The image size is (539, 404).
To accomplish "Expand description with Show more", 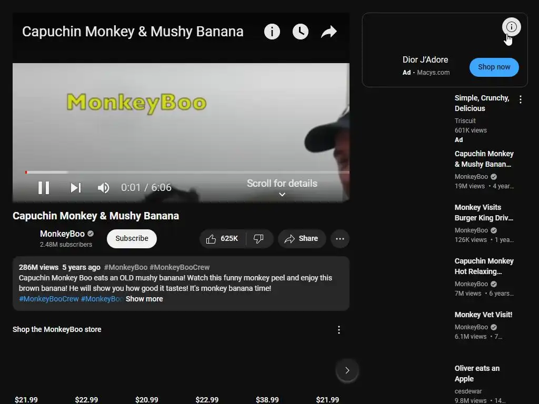I will [144, 299].
